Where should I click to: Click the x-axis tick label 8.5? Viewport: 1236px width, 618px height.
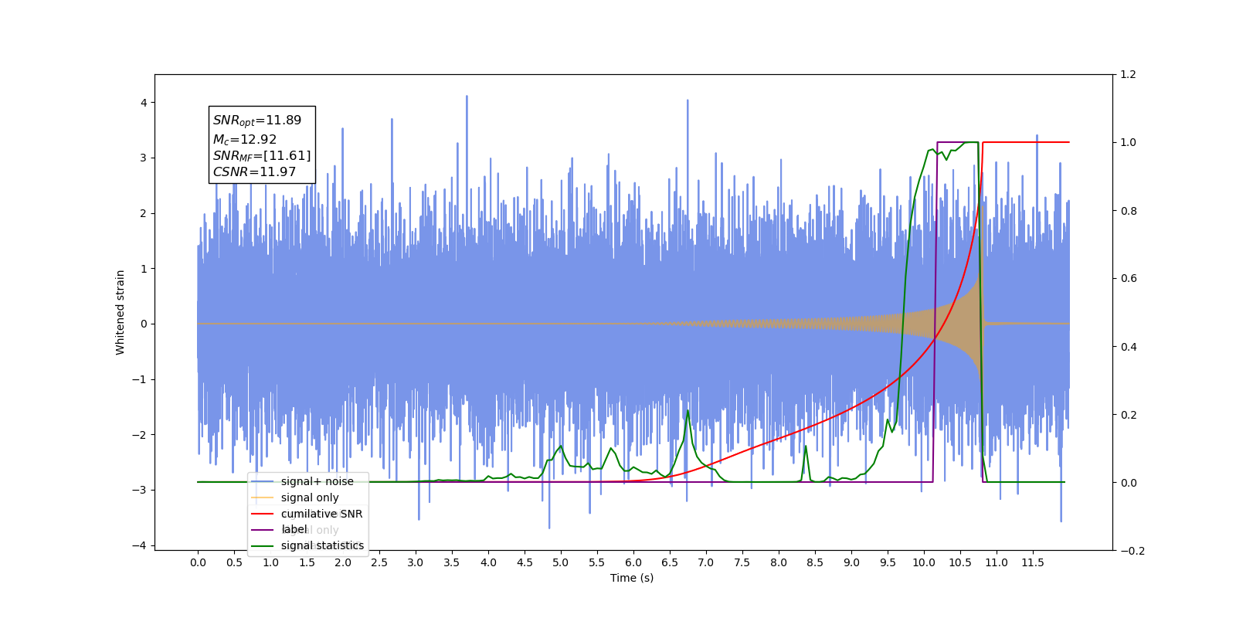815,562
